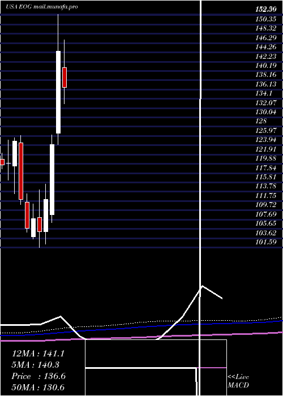
Task: Click the 115.81 price axis label
Action: click(x=265, y=177)
